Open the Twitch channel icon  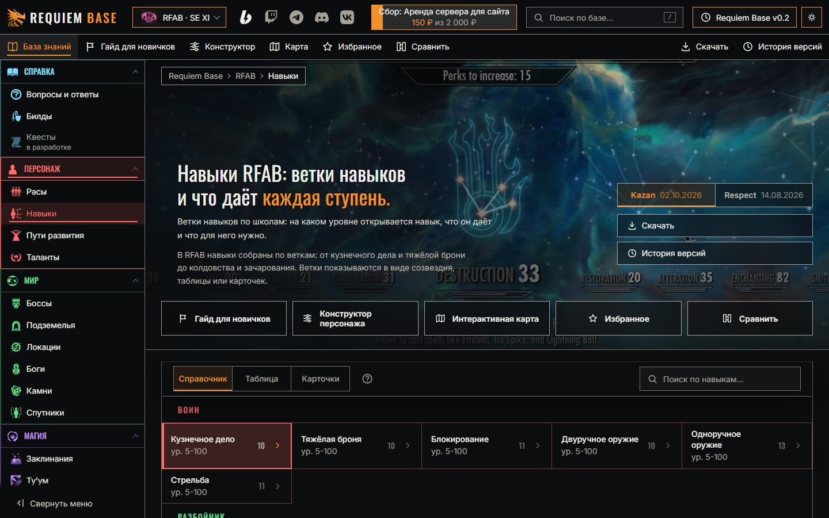[x=271, y=17]
